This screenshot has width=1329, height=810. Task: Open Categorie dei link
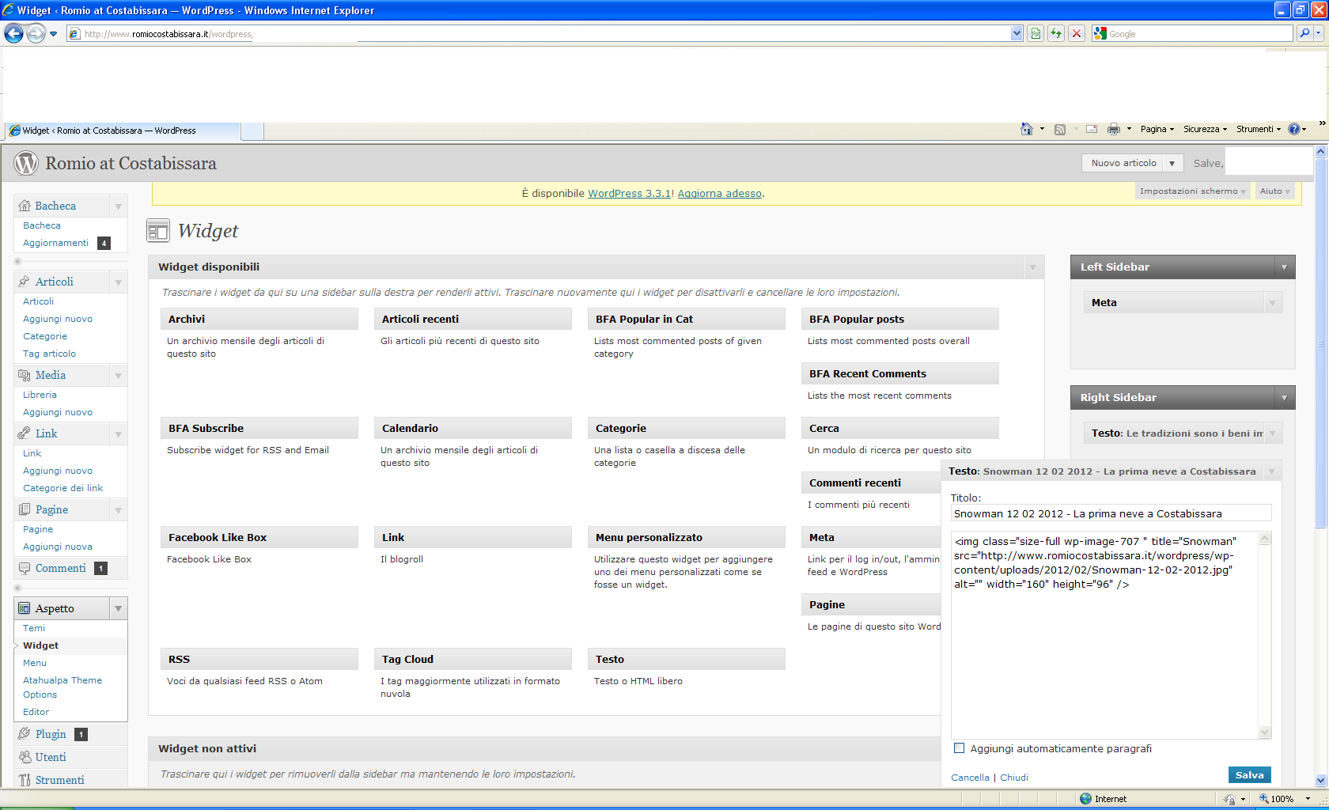[x=63, y=488]
